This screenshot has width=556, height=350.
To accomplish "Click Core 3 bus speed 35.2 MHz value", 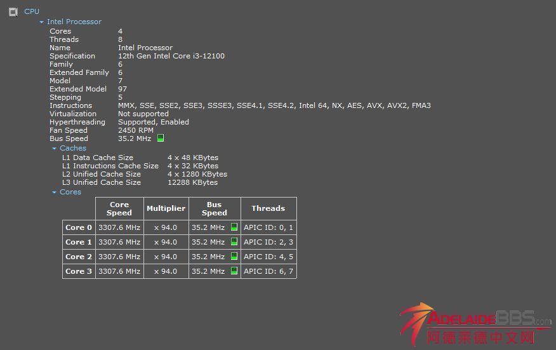I will click(x=208, y=271).
